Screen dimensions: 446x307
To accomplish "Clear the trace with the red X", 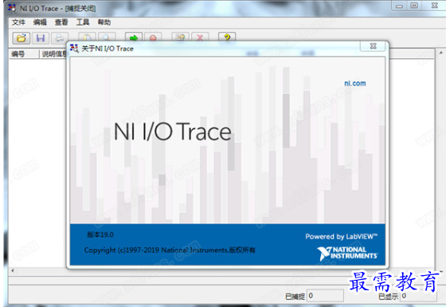I will pyautogui.click(x=200, y=37).
